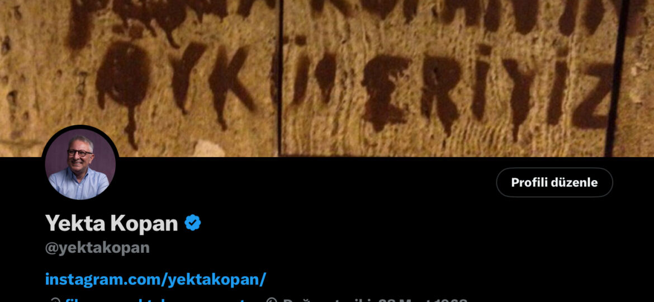Open the instagram.com/yektakopan/ link
The image size is (654, 302).
(x=155, y=279)
